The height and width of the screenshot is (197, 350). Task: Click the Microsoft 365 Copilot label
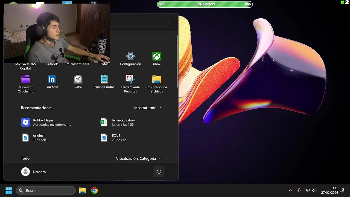[x=25, y=66]
